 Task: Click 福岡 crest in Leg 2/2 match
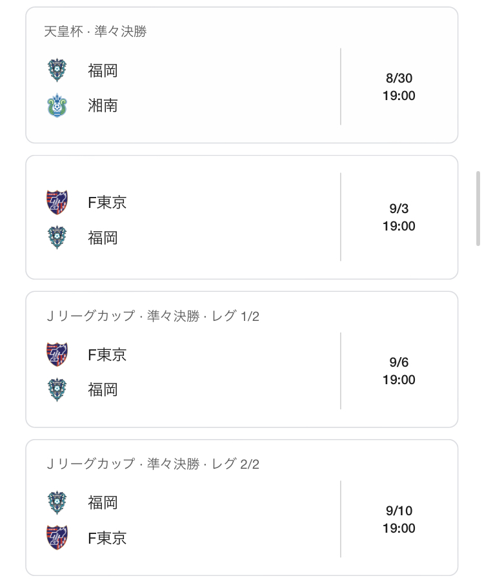tap(57, 502)
